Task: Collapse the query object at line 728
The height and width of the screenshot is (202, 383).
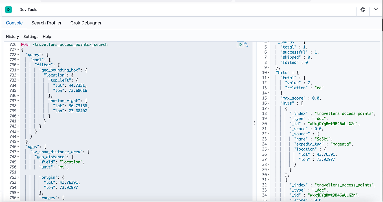Action: [x=17, y=54]
